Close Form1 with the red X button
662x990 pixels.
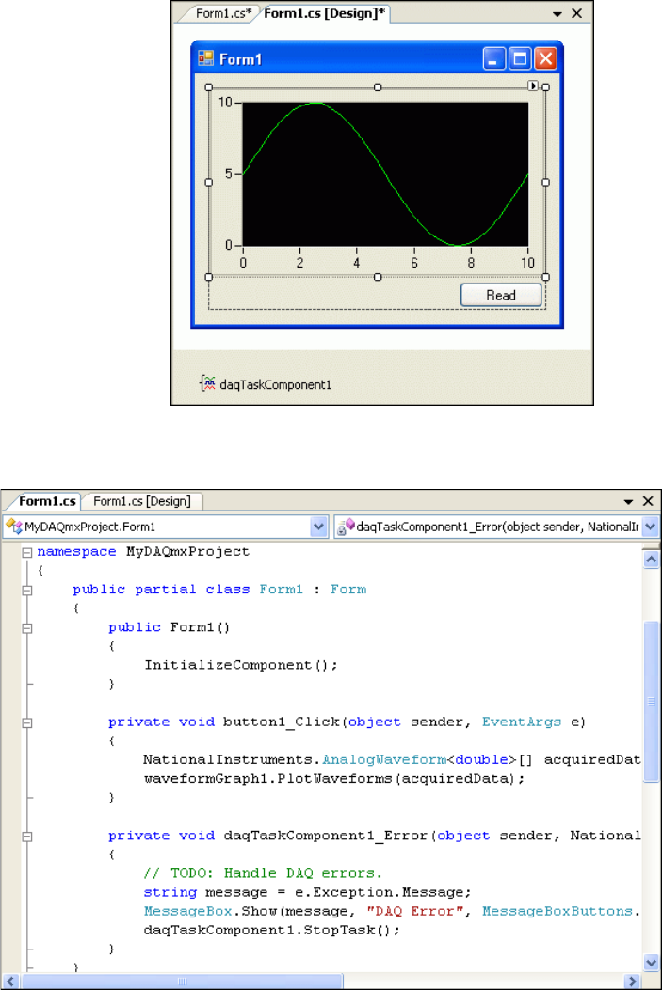click(545, 58)
